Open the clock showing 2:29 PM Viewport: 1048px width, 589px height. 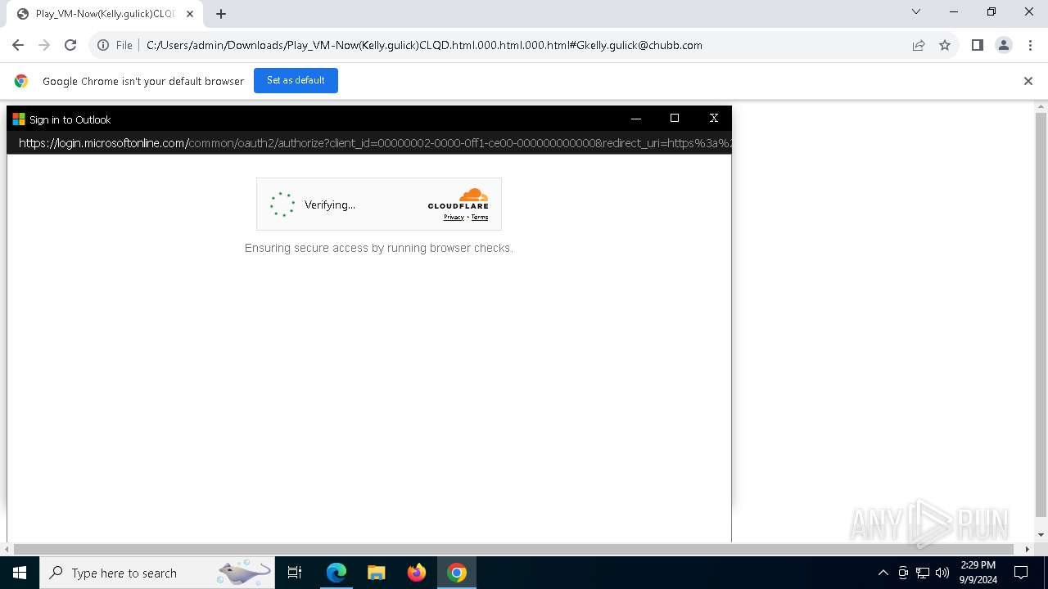click(x=978, y=573)
